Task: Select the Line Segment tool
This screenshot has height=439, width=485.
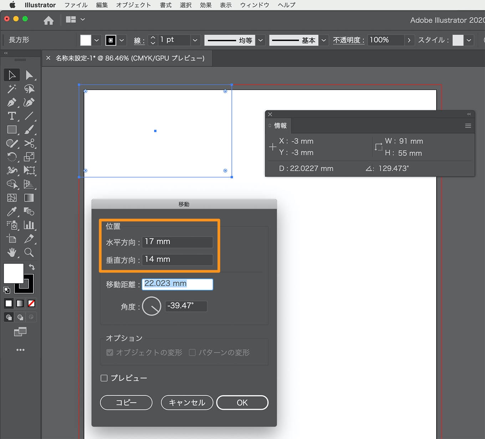Action: 29,116
